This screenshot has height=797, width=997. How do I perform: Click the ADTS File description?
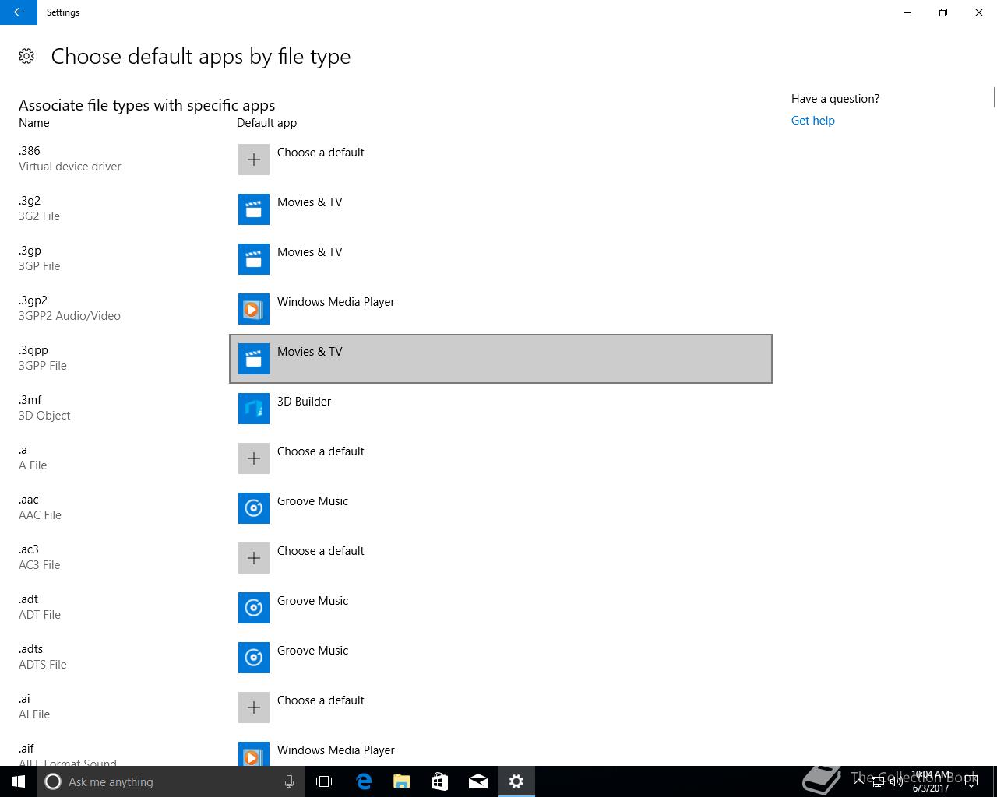click(43, 665)
